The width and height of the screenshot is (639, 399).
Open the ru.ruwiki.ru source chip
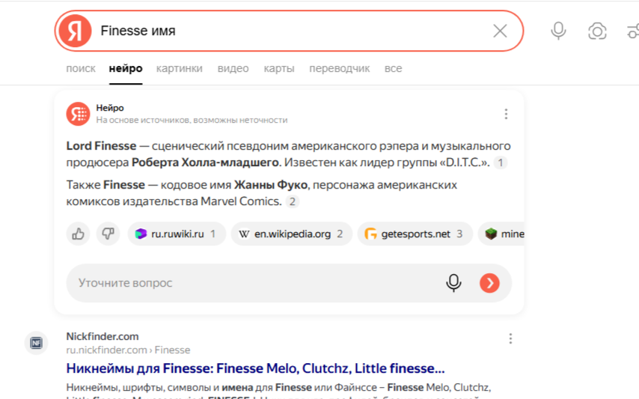pos(176,234)
